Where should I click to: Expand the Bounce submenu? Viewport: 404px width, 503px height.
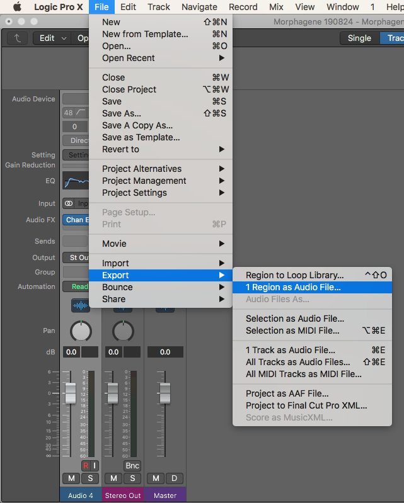(x=161, y=287)
